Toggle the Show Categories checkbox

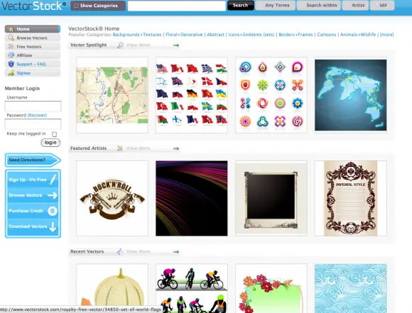point(76,6)
